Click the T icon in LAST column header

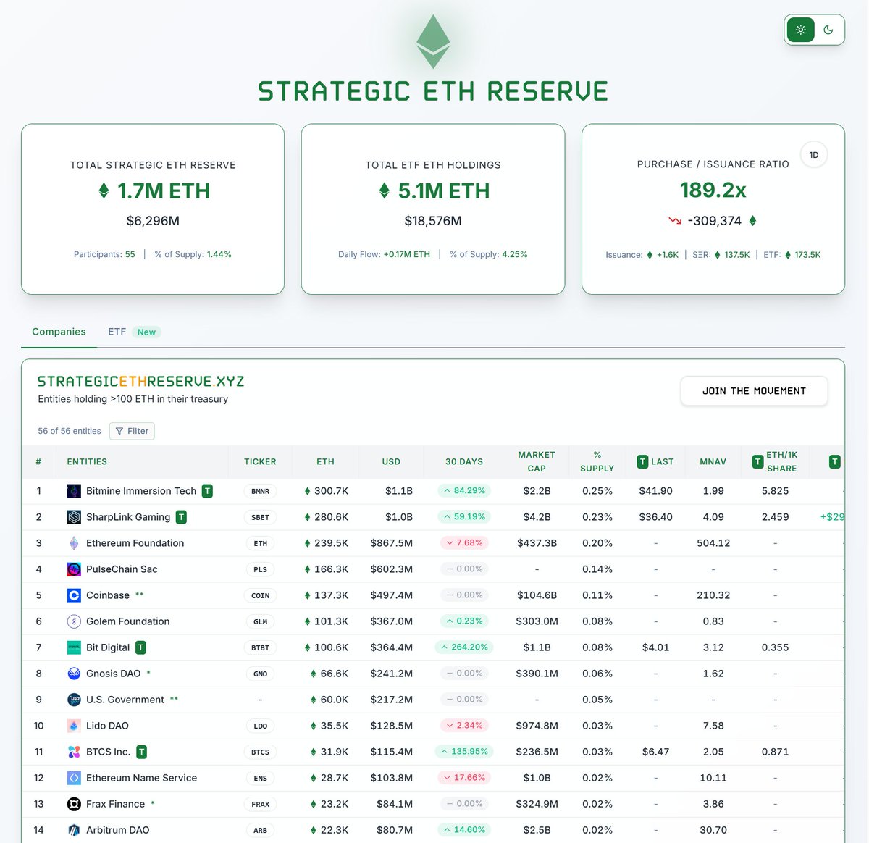tap(642, 461)
